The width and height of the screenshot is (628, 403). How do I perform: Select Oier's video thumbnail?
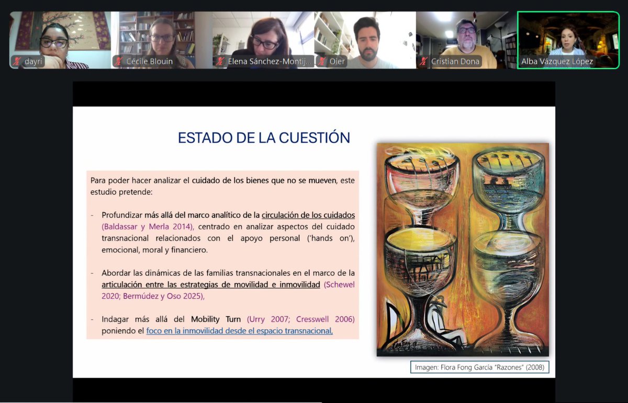pos(365,40)
